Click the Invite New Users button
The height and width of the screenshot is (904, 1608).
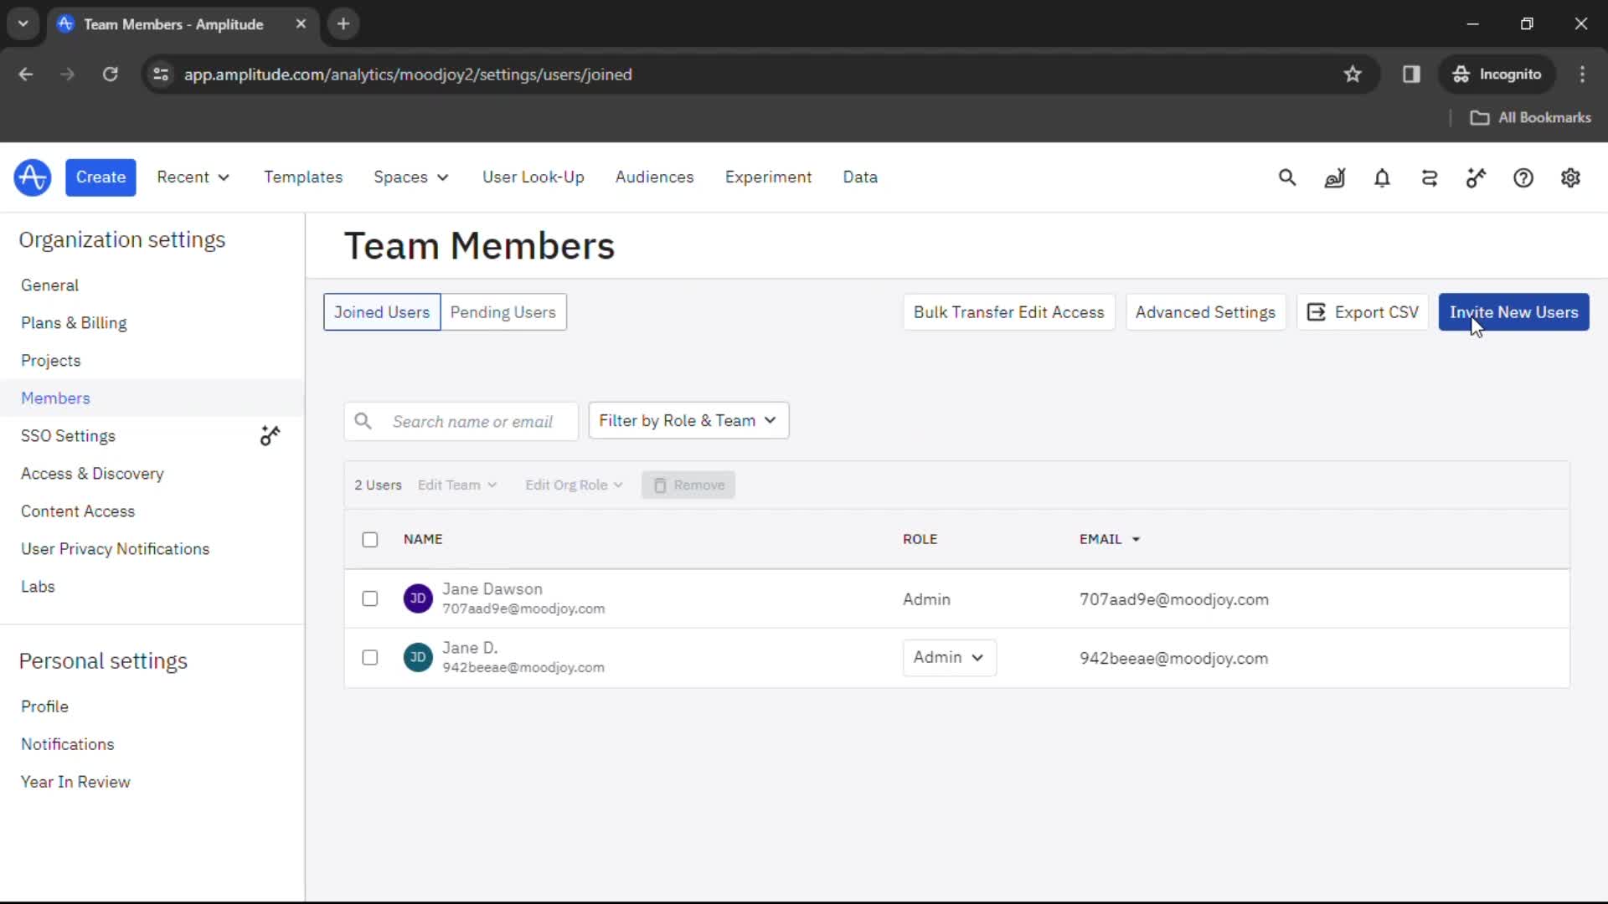1514,312
